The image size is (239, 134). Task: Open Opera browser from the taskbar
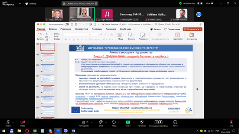point(27,131)
